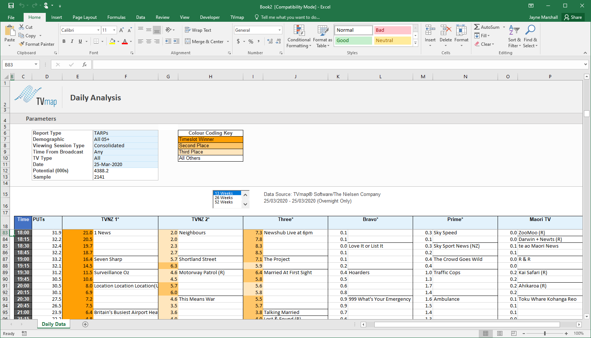Open the TVmap ribbon tab
The image size is (591, 338).
click(237, 17)
